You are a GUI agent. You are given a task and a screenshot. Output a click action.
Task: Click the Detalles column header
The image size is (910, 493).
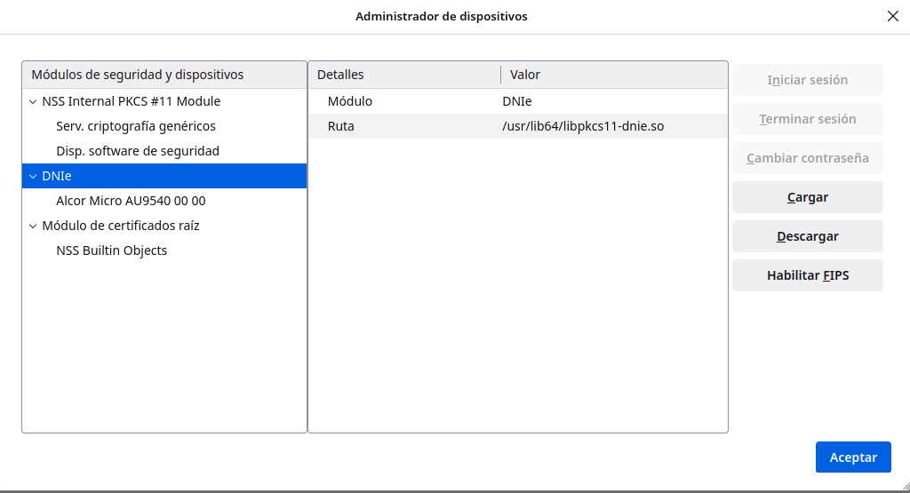click(x=404, y=75)
